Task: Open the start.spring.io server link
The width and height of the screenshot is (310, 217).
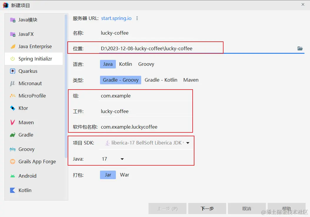Action: coord(116,18)
